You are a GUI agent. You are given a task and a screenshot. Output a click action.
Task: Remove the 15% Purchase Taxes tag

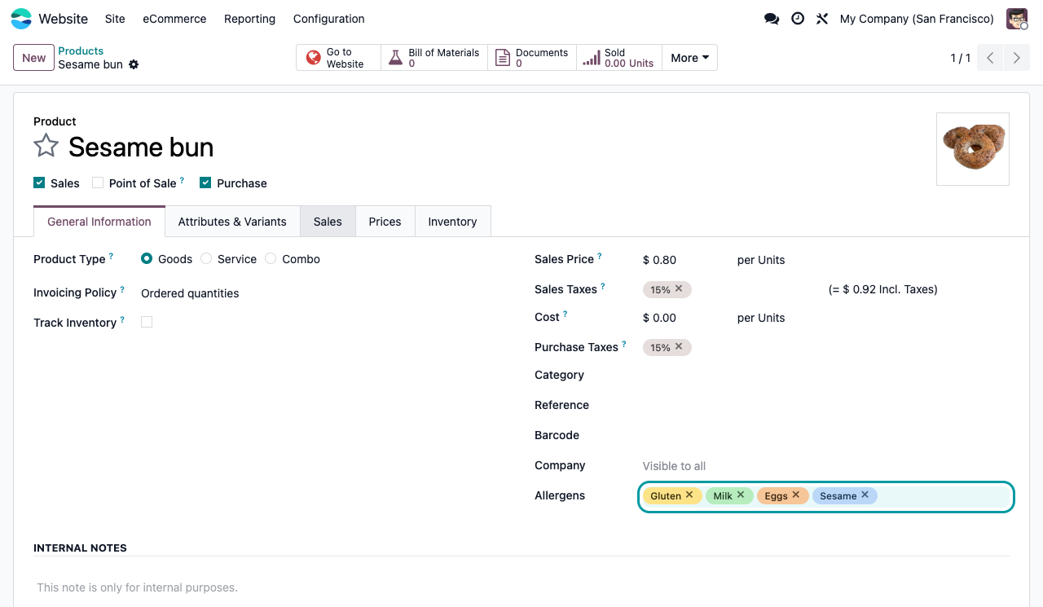click(679, 346)
